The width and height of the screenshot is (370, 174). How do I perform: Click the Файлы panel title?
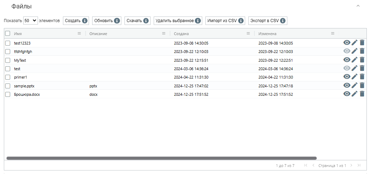click(21, 7)
